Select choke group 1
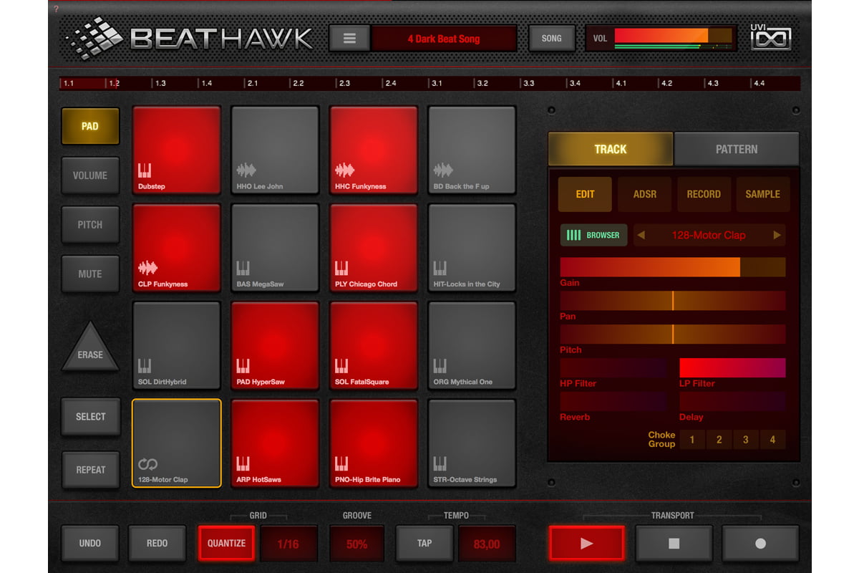 click(692, 440)
